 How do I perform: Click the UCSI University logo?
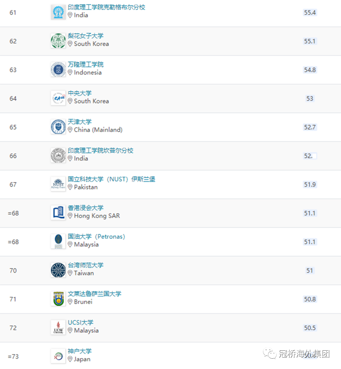[x=58, y=328]
